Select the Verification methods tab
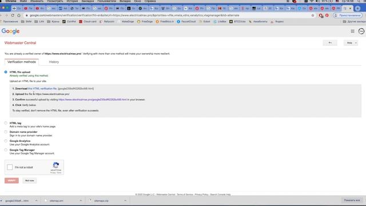Image resolution: width=366 pixels, height=206 pixels. pyautogui.click(x=22, y=62)
